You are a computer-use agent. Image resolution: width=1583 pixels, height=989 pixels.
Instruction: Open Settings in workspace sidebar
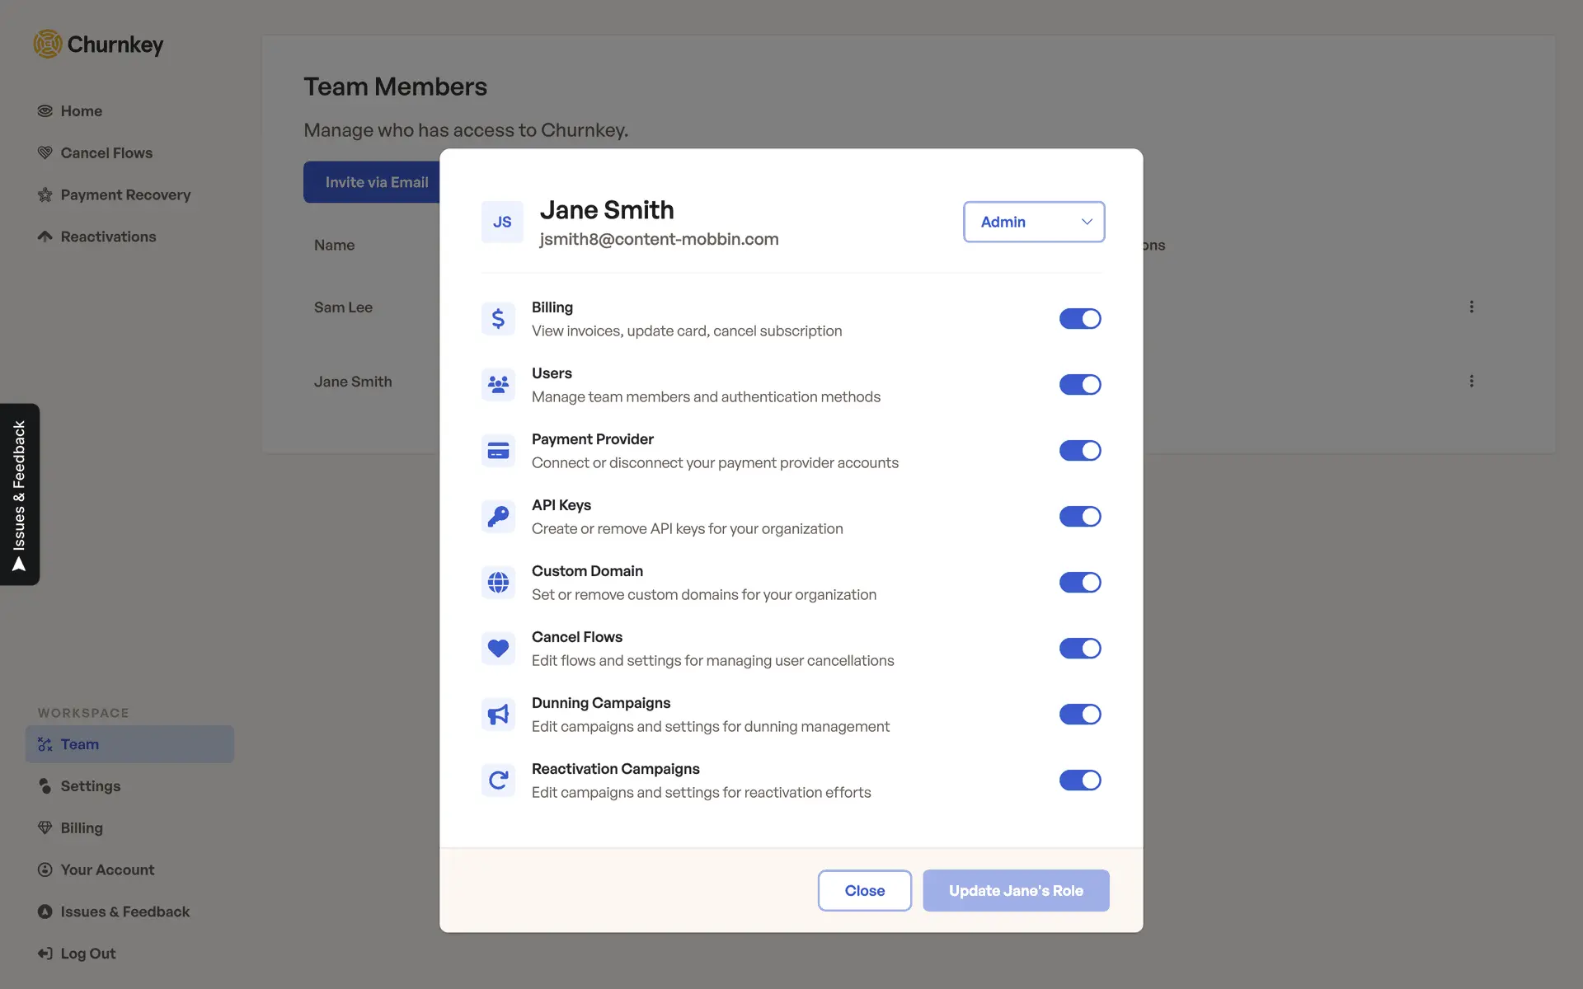coord(90,786)
